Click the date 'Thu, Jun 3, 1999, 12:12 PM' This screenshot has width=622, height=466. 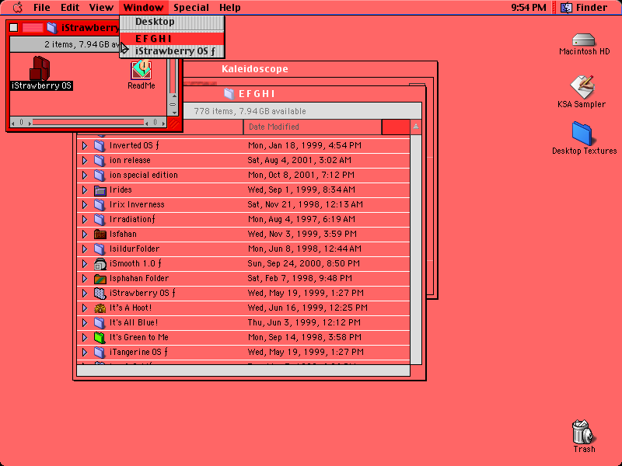pyautogui.click(x=304, y=322)
